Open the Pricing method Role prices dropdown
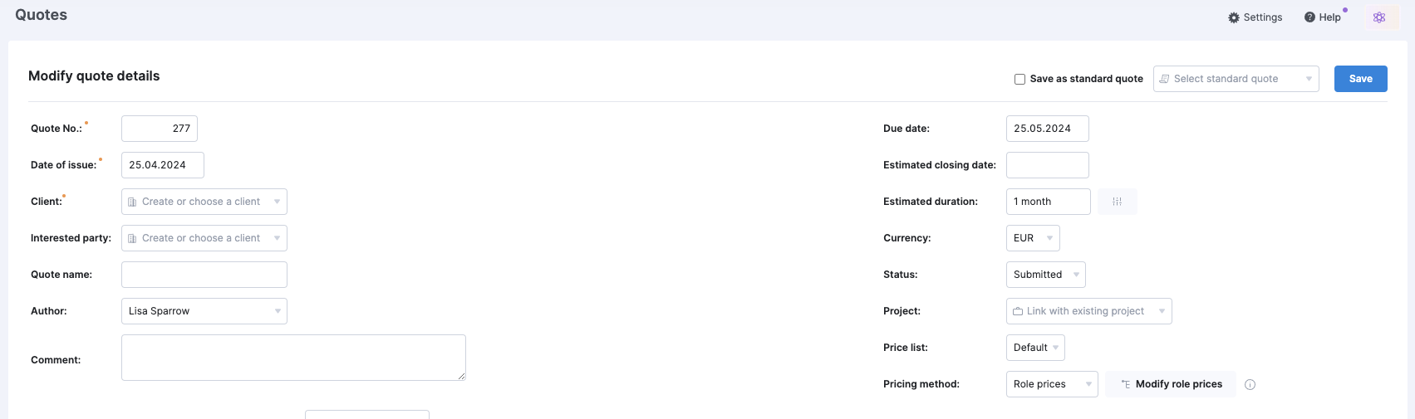 click(1052, 384)
